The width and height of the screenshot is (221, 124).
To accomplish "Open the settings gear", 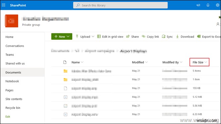I will coord(217,5).
